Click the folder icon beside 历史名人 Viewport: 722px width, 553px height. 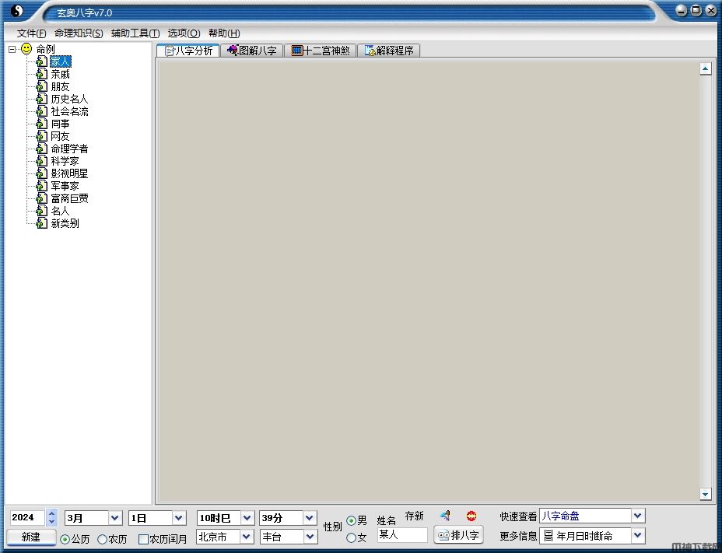coord(41,99)
